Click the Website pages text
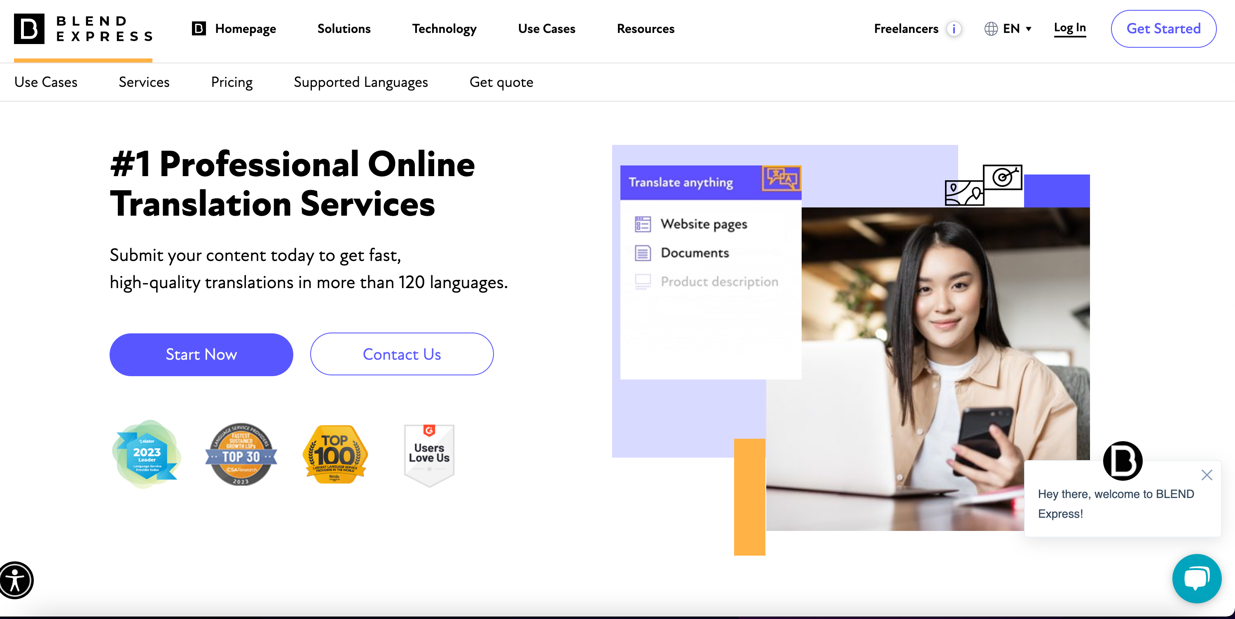This screenshot has width=1235, height=619. (704, 224)
